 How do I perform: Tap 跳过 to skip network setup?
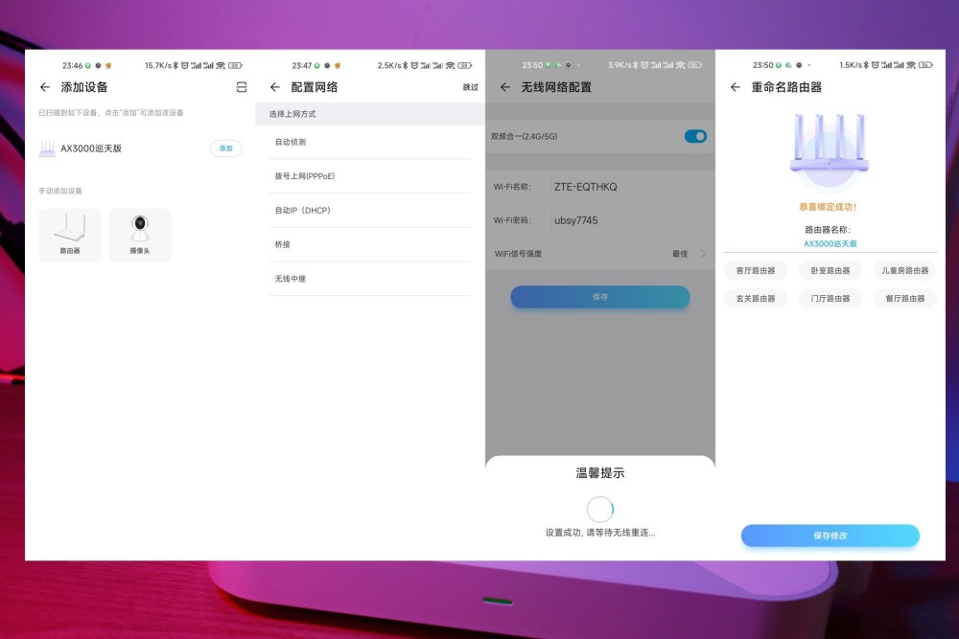pyautogui.click(x=470, y=87)
